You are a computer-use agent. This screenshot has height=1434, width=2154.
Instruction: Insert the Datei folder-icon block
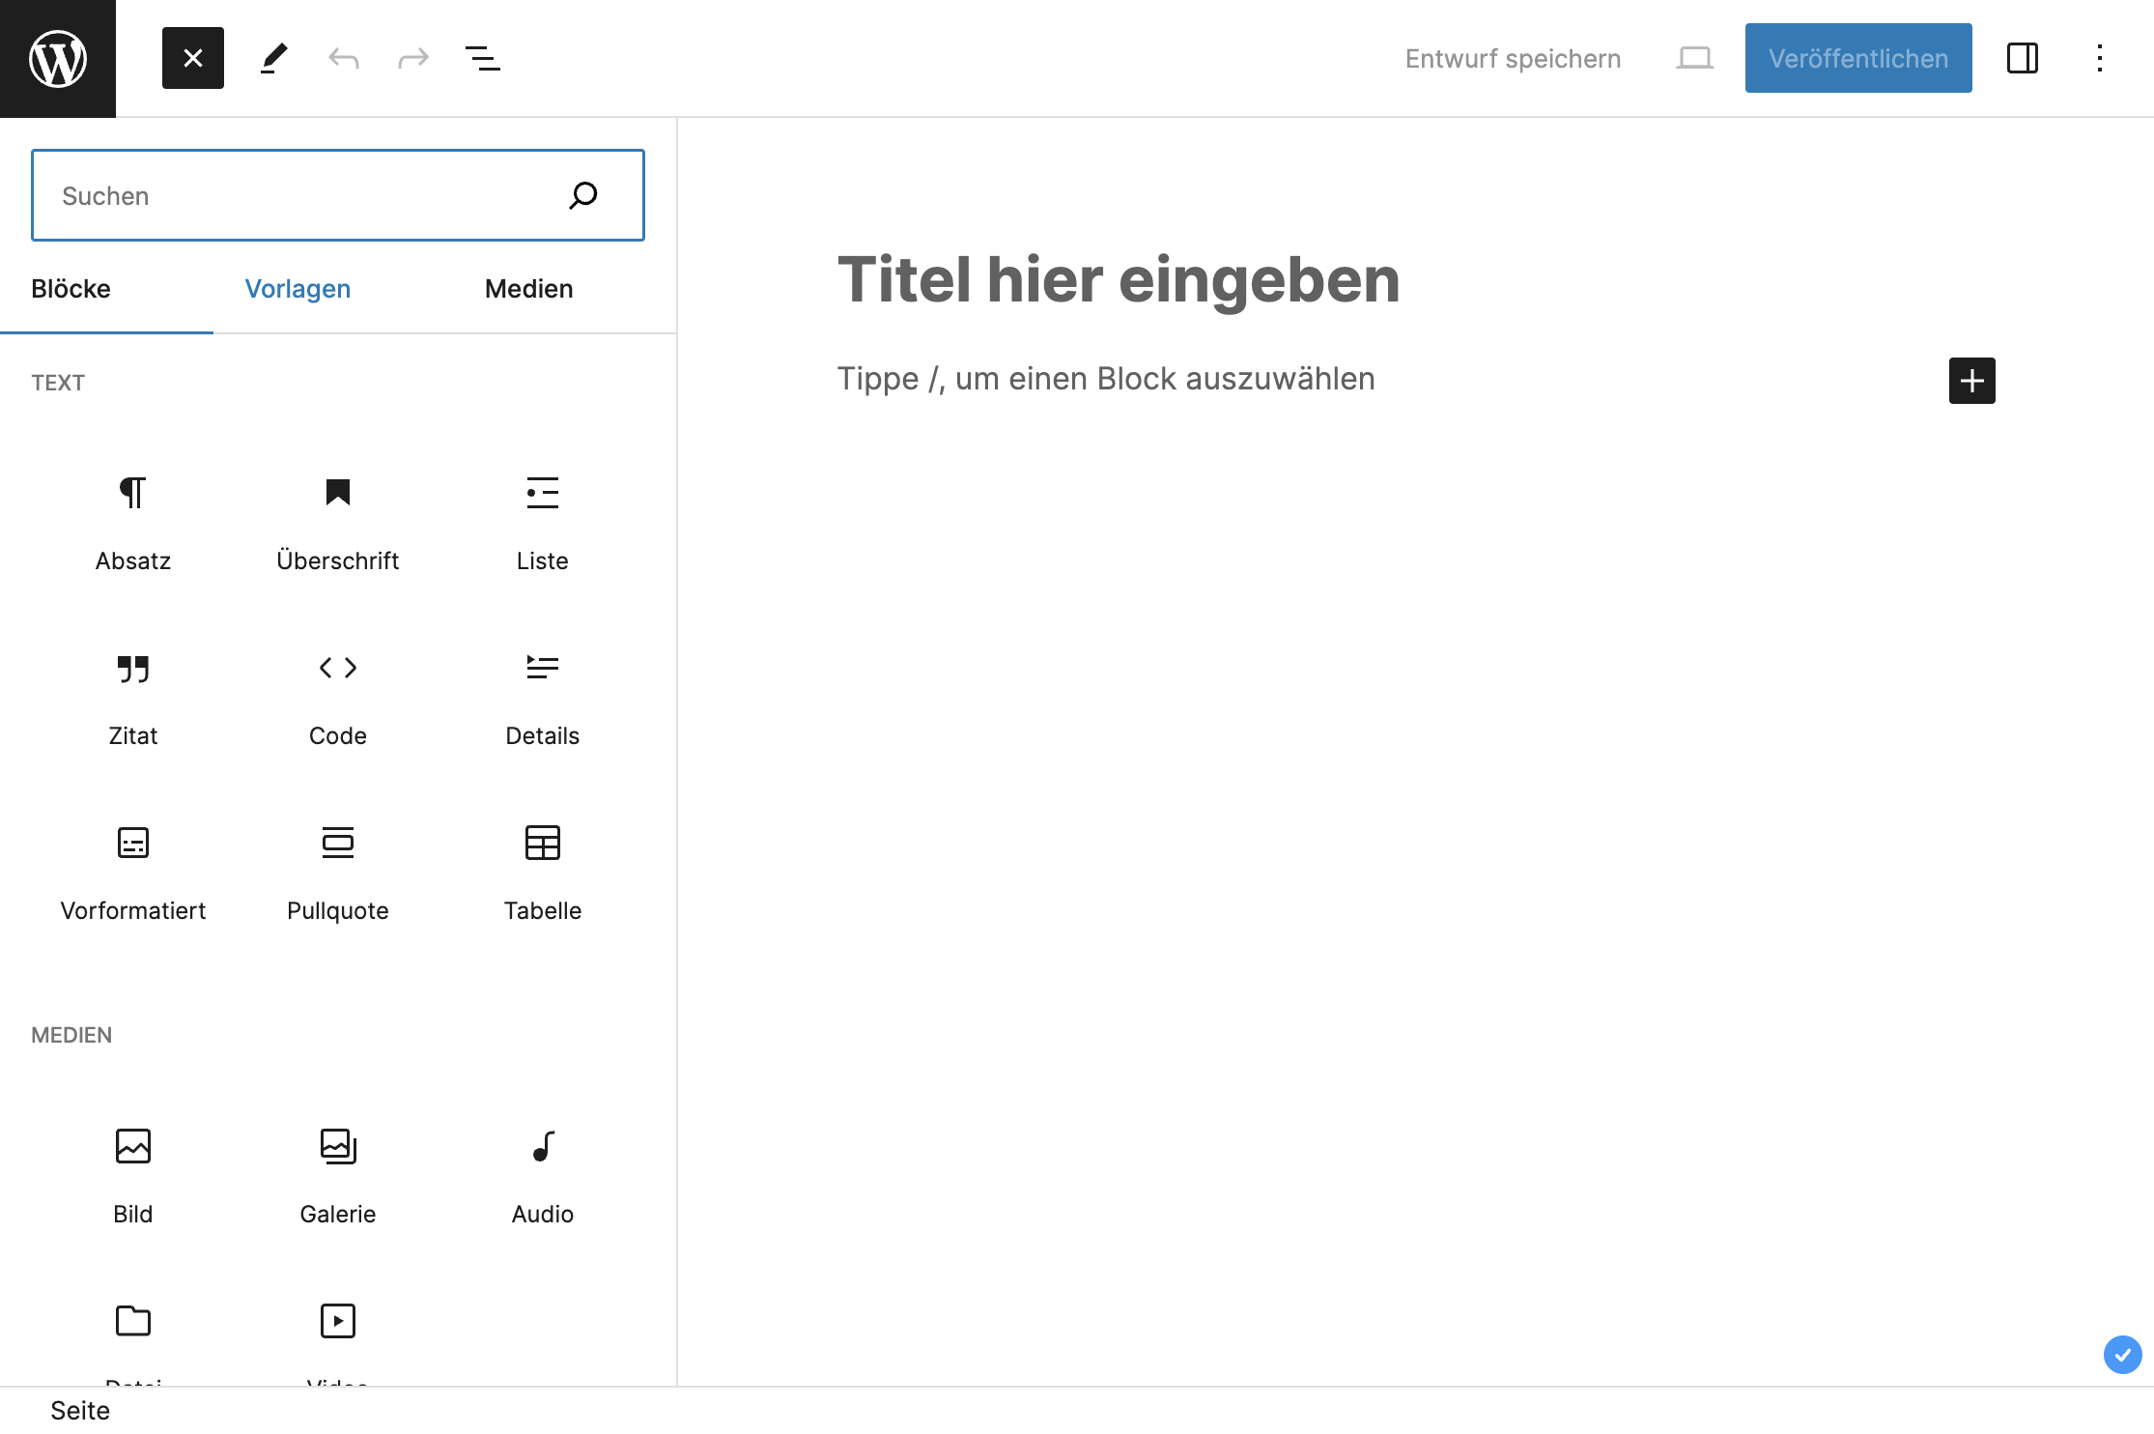click(133, 1328)
